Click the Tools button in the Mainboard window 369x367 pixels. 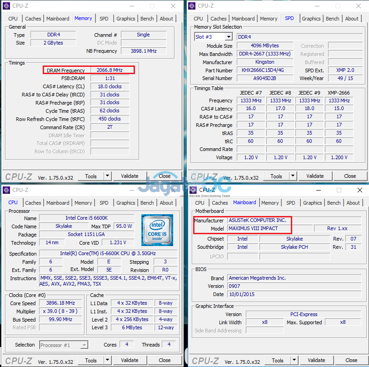(278, 360)
